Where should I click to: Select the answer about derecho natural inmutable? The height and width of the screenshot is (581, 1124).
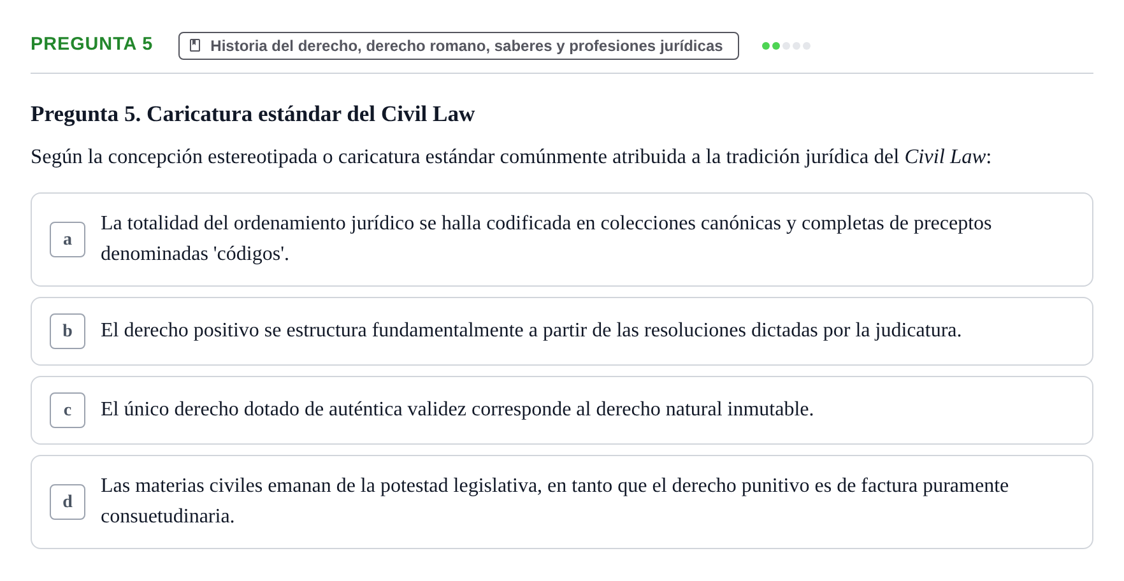(x=562, y=410)
